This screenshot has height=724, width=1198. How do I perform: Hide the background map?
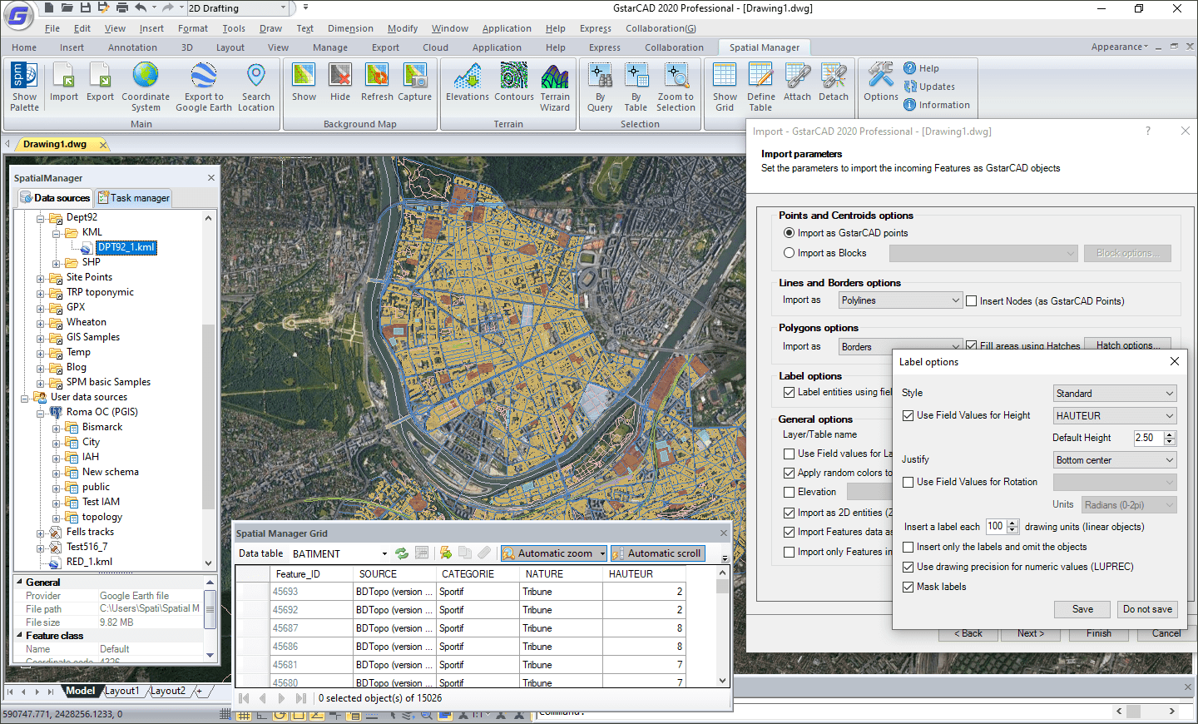pos(340,82)
